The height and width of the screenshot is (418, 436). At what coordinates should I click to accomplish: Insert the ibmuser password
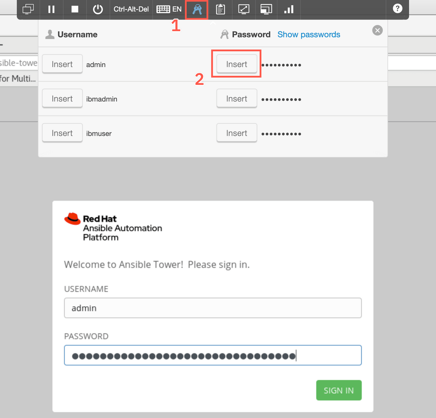click(x=237, y=133)
